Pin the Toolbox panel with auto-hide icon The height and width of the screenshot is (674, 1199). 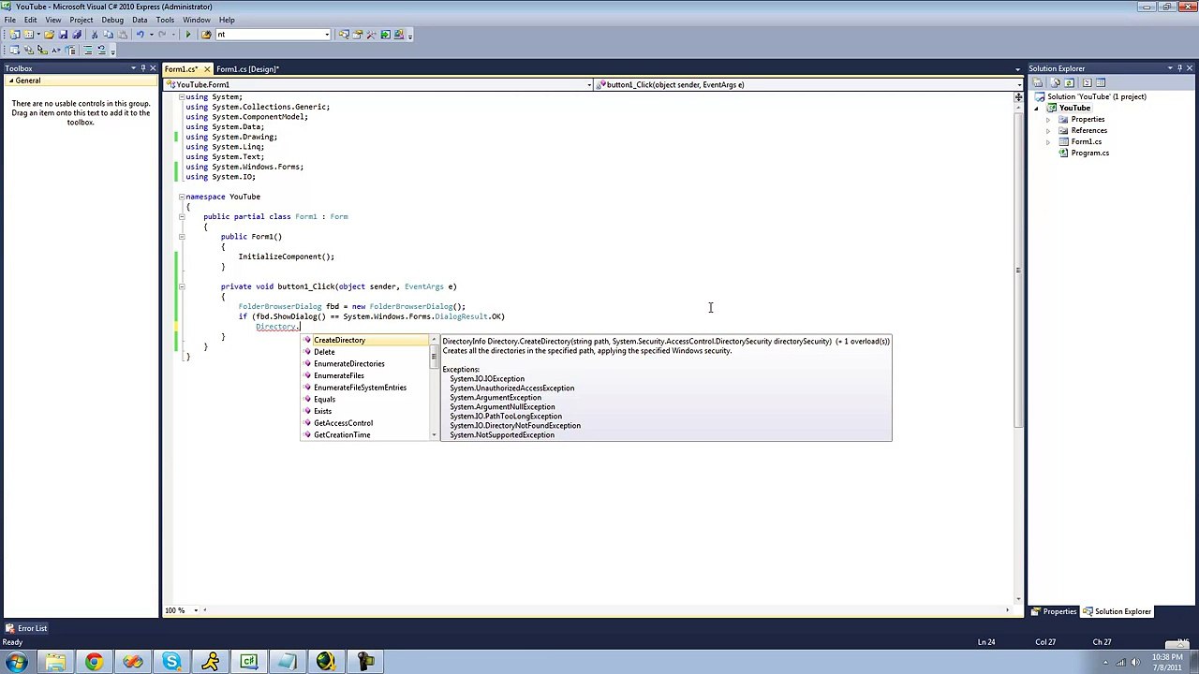click(x=142, y=68)
